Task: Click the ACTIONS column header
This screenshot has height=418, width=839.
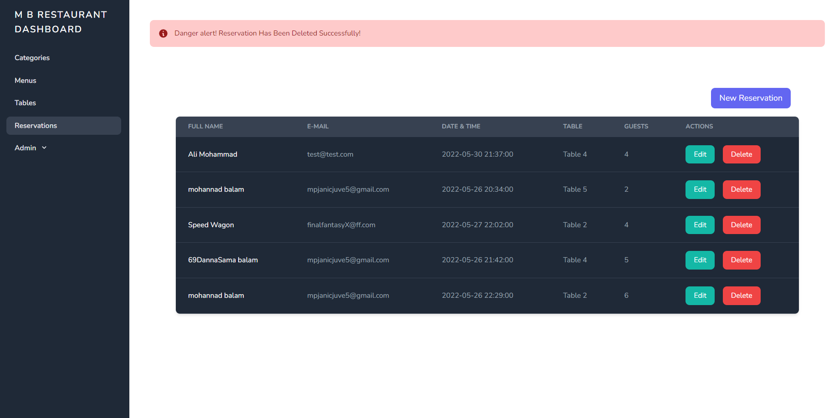Action: (699, 127)
